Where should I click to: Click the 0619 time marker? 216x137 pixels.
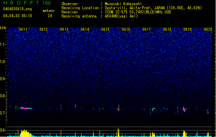[187, 29]
